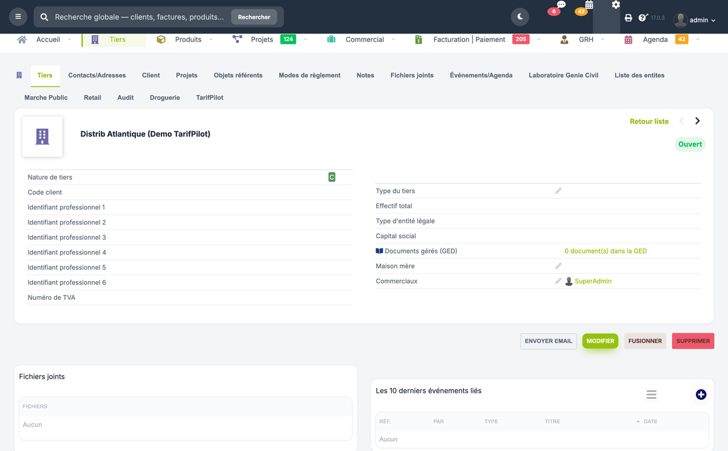Open Produits main menu

pyautogui.click(x=188, y=39)
